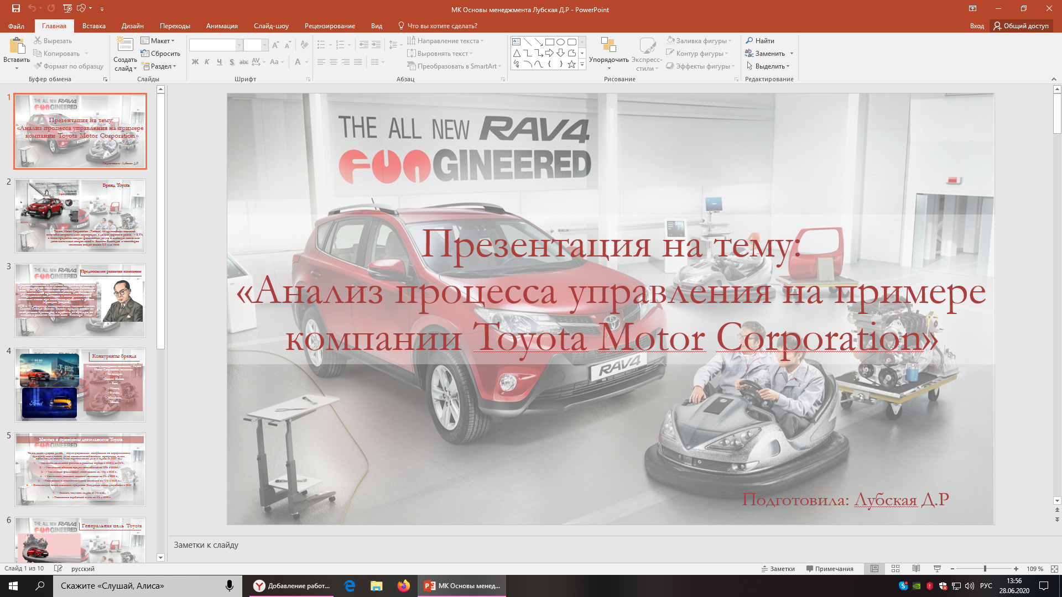Viewport: 1062px width, 597px height.
Task: Toggle Underline (Ч) formatting
Action: (x=219, y=62)
